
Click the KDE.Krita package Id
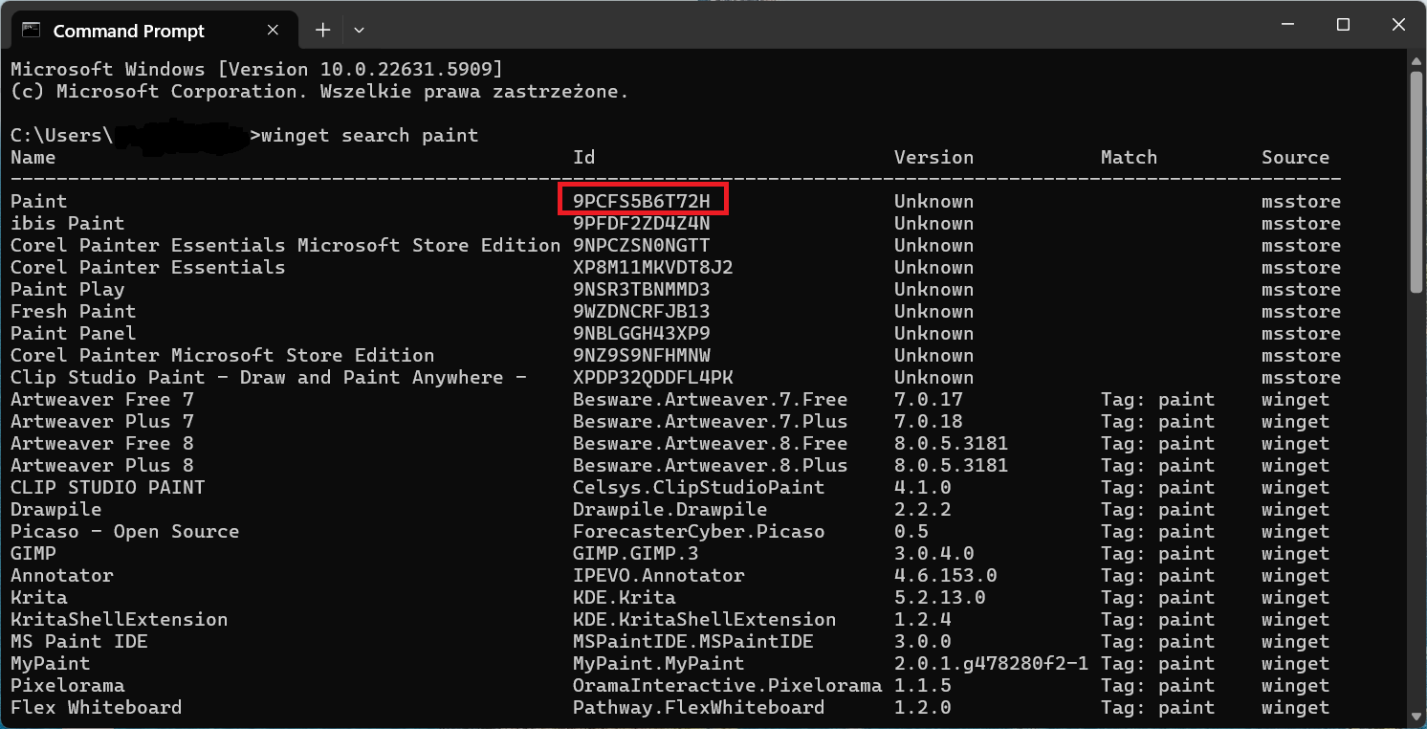point(625,598)
